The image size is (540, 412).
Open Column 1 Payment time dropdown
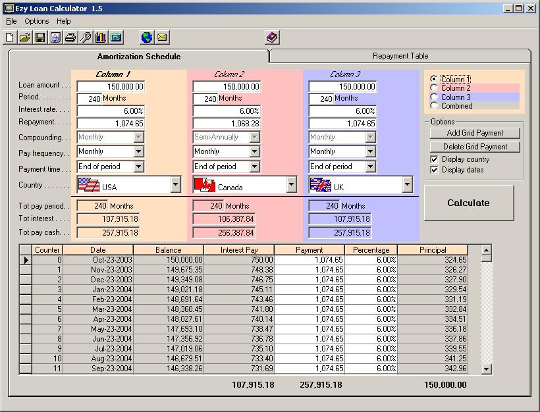138,167
